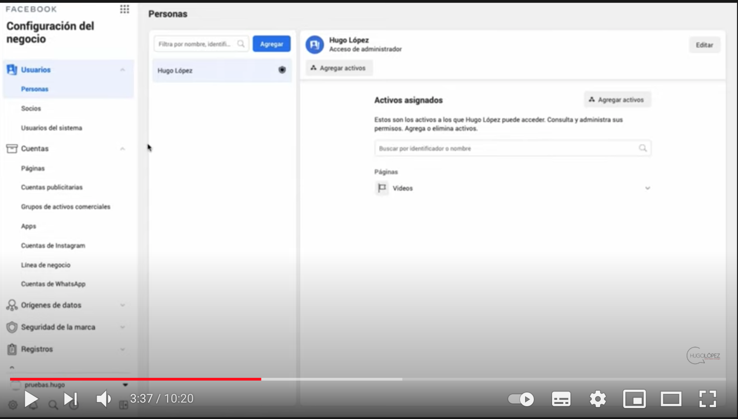The height and width of the screenshot is (419, 738).
Task: Toggle the autoplay switch
Action: click(521, 399)
